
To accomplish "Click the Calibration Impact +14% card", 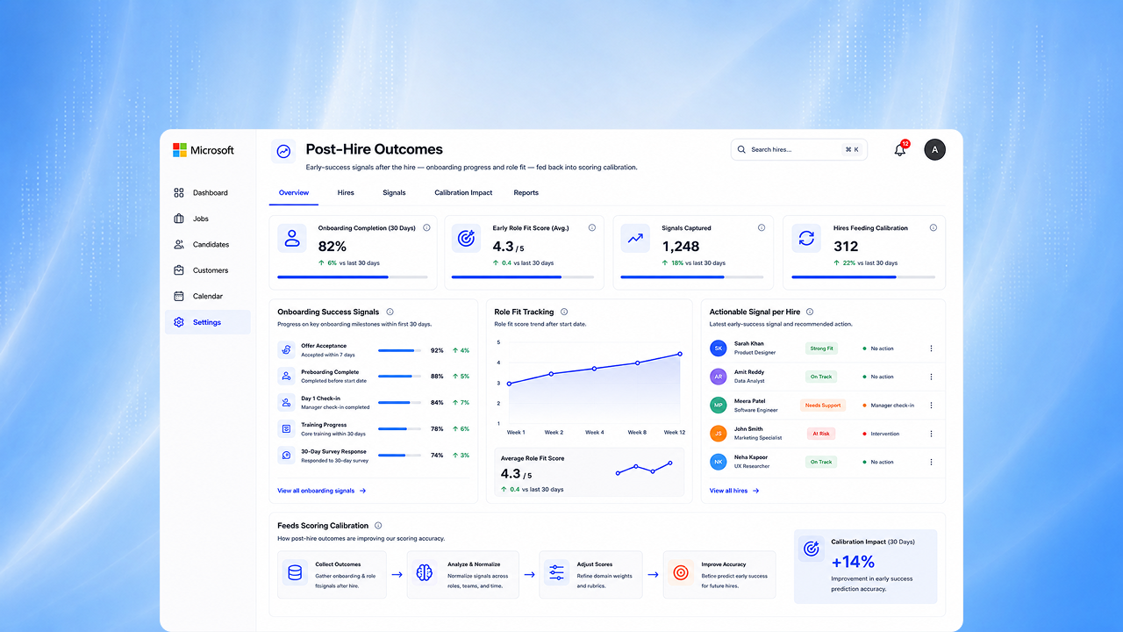I will [865, 566].
